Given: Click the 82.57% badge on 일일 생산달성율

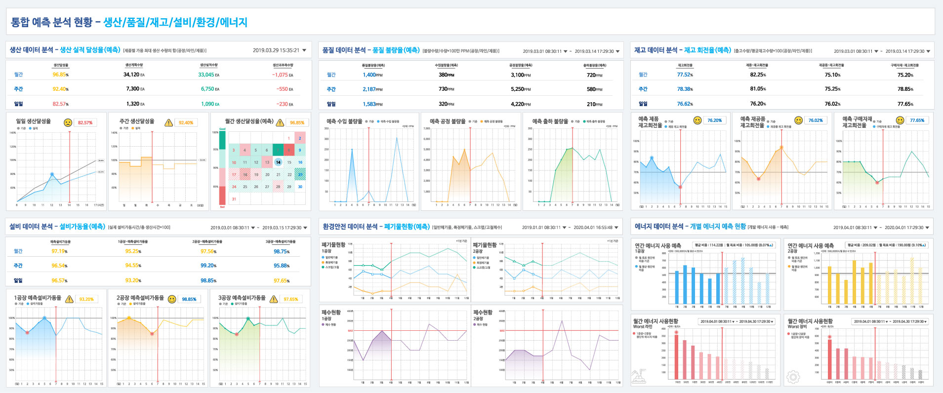Looking at the screenshot, I should pyautogui.click(x=85, y=123).
